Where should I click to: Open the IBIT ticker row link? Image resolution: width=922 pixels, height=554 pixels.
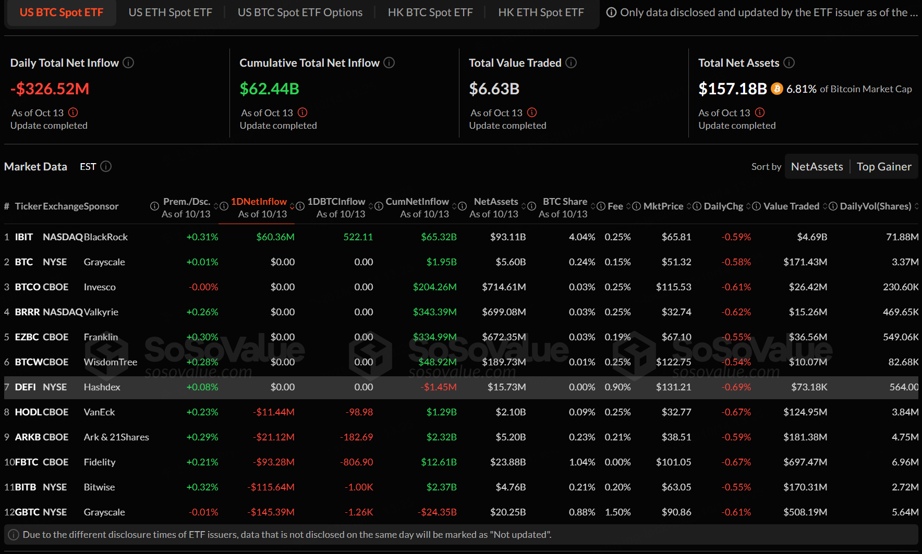[x=24, y=237]
